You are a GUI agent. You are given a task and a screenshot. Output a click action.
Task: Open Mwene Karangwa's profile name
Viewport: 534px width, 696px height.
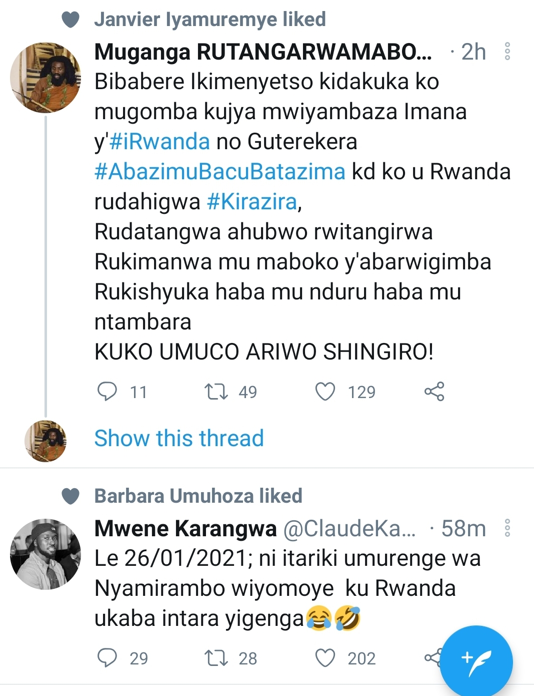pos(185,528)
